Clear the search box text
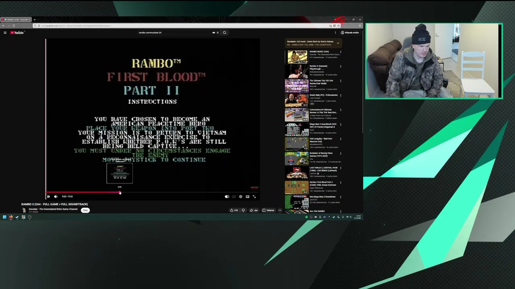The image size is (515, 289). click(x=218, y=33)
